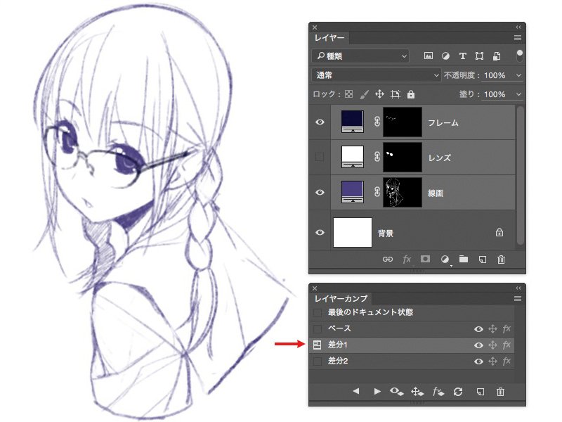Select 線画 purple fill thumbnail

353,192
